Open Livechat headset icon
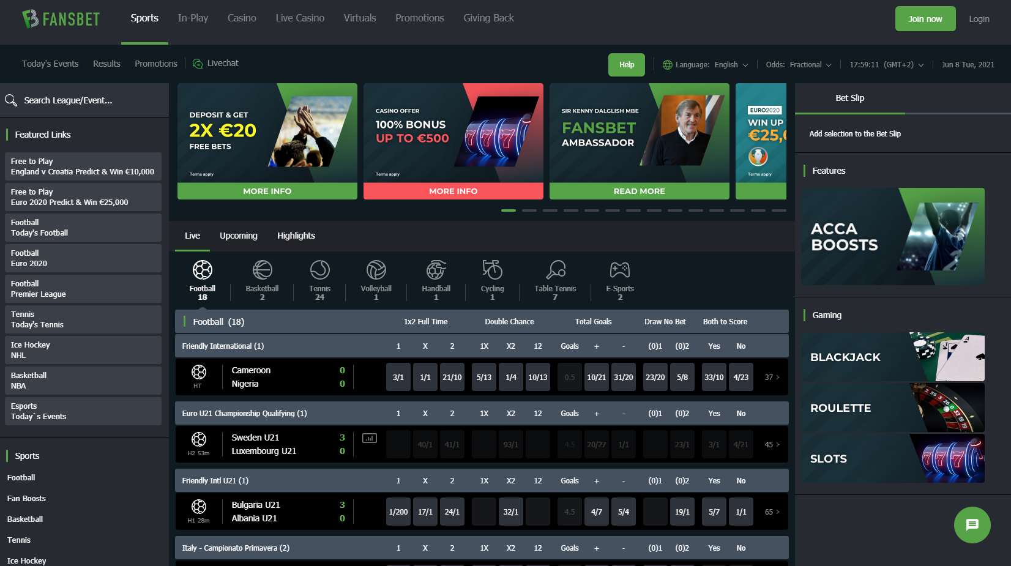1011x566 pixels. (198, 64)
